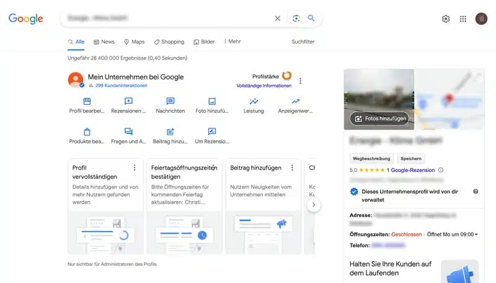The width and height of the screenshot is (496, 283).
Task: Click Um Rezensionen bitten icon
Action: point(212,132)
